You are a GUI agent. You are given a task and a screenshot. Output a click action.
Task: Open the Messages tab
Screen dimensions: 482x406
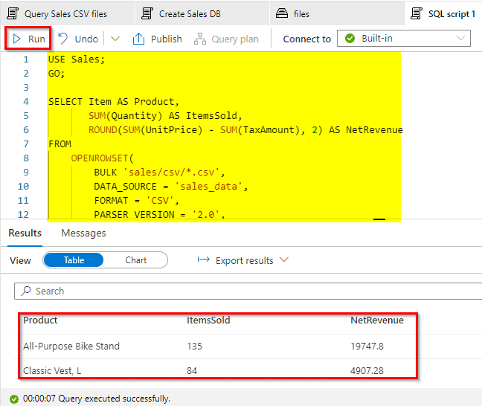83,233
